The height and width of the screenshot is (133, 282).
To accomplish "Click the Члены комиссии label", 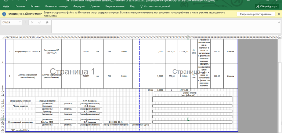I will tap(20, 106).
